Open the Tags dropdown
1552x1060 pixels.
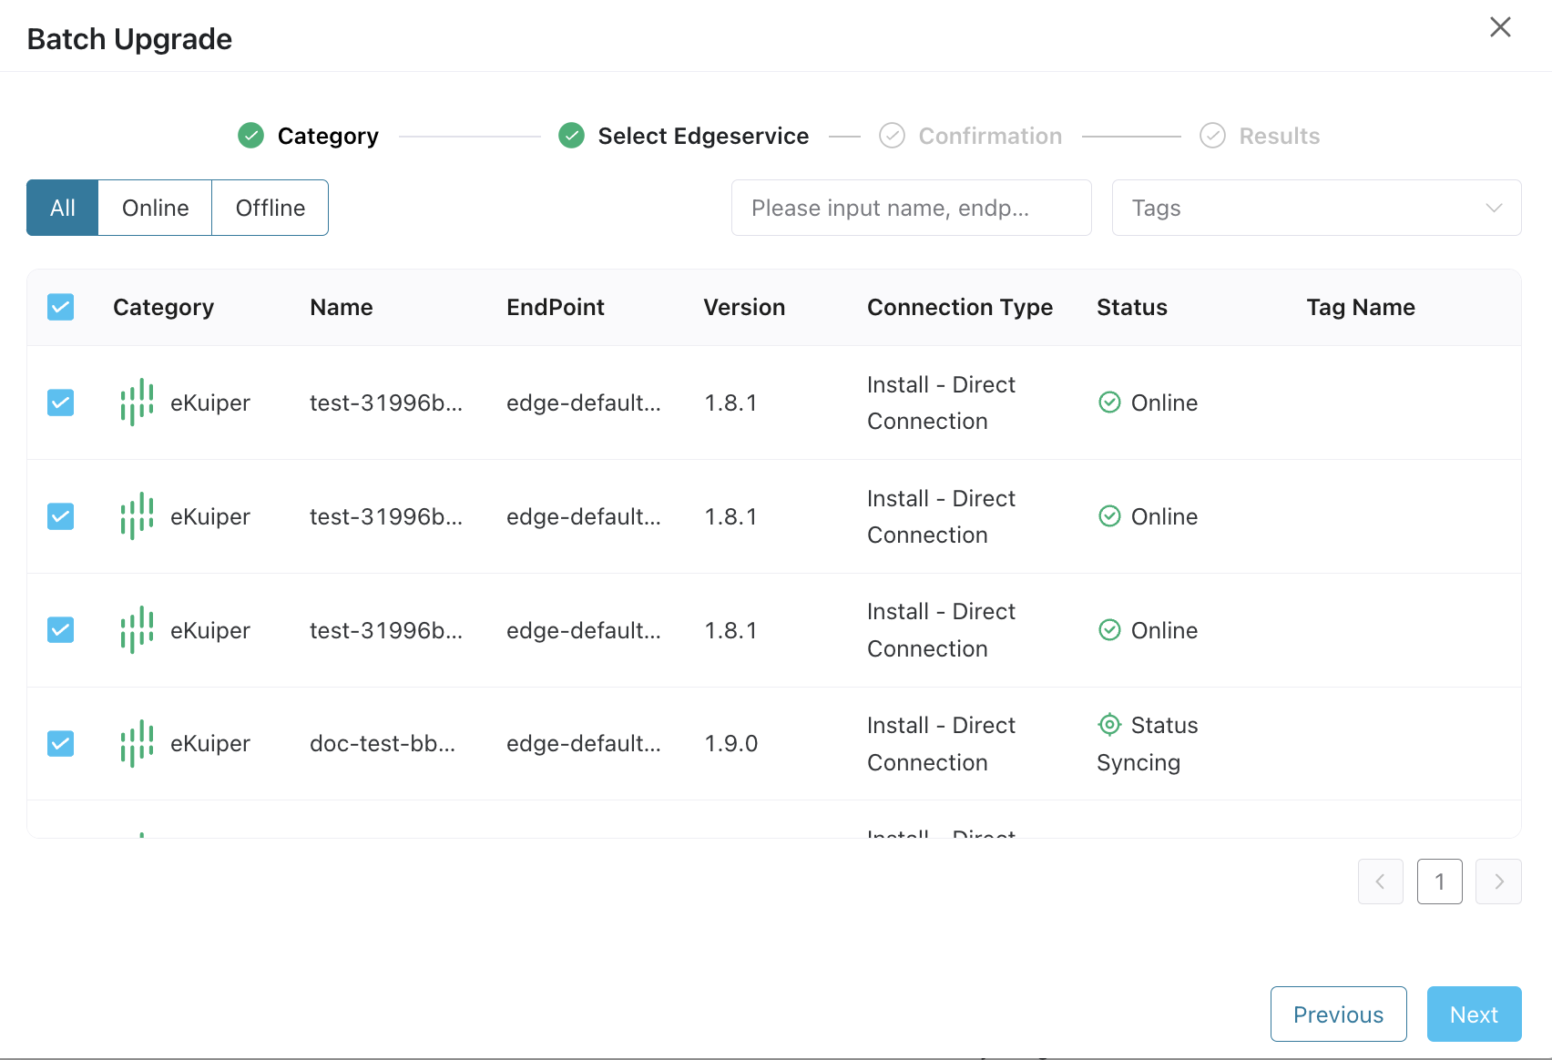(1316, 208)
